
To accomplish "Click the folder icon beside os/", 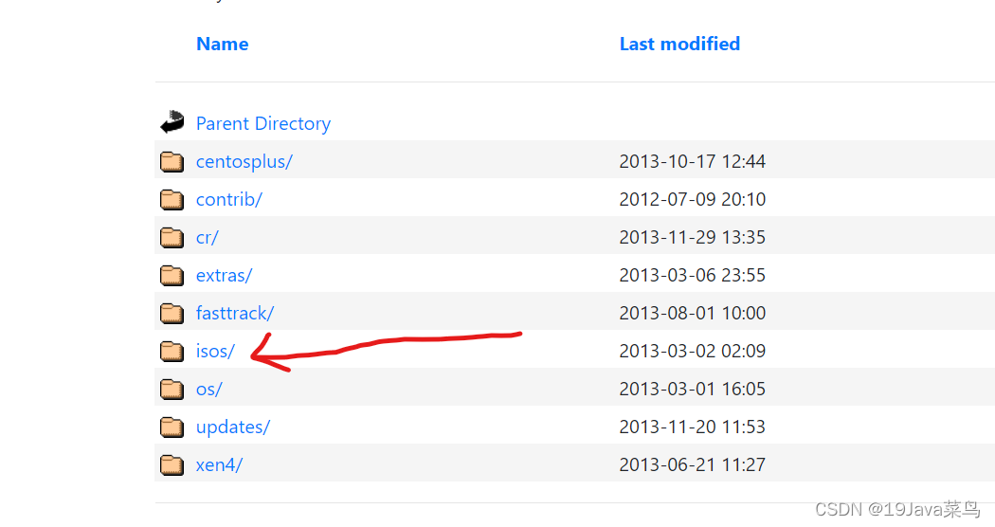I will coord(172,389).
